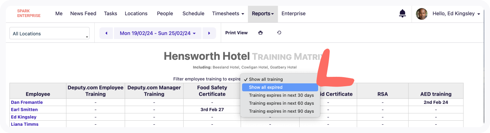Screen dimensions: 490x133
Task: Open the Tasks tab
Action: (x=110, y=14)
